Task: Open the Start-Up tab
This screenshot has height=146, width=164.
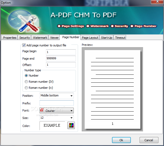Action: click(x=106, y=38)
